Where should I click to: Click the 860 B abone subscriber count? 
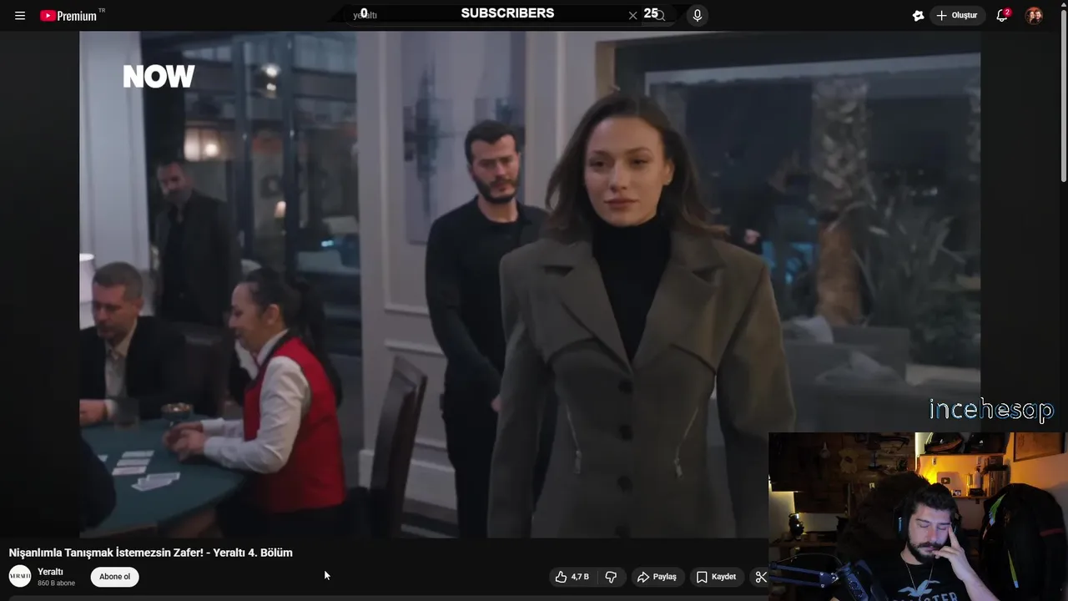point(56,583)
